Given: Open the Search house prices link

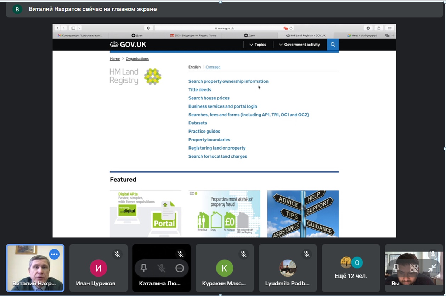Looking at the screenshot, I should point(209,98).
